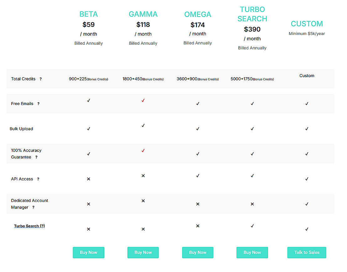
Task: Click Buy Now under the Gamma plan
Action: (x=143, y=253)
